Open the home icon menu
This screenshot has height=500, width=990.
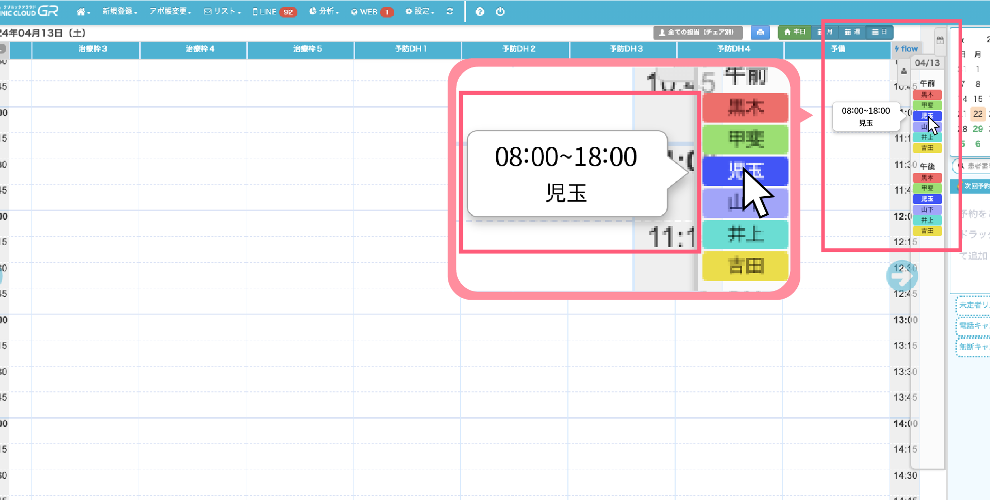click(x=82, y=12)
